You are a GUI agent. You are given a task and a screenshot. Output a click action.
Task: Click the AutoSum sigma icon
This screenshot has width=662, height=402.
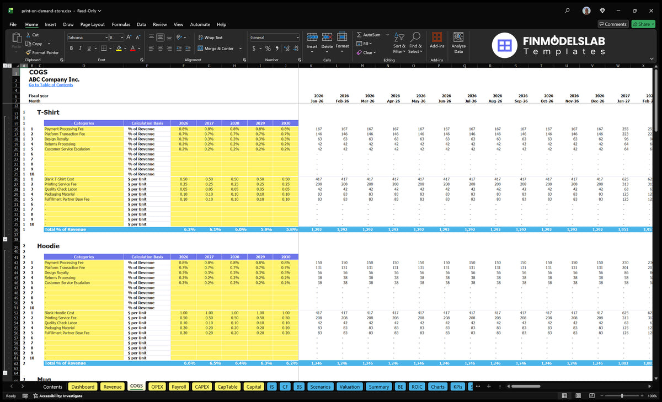(359, 35)
